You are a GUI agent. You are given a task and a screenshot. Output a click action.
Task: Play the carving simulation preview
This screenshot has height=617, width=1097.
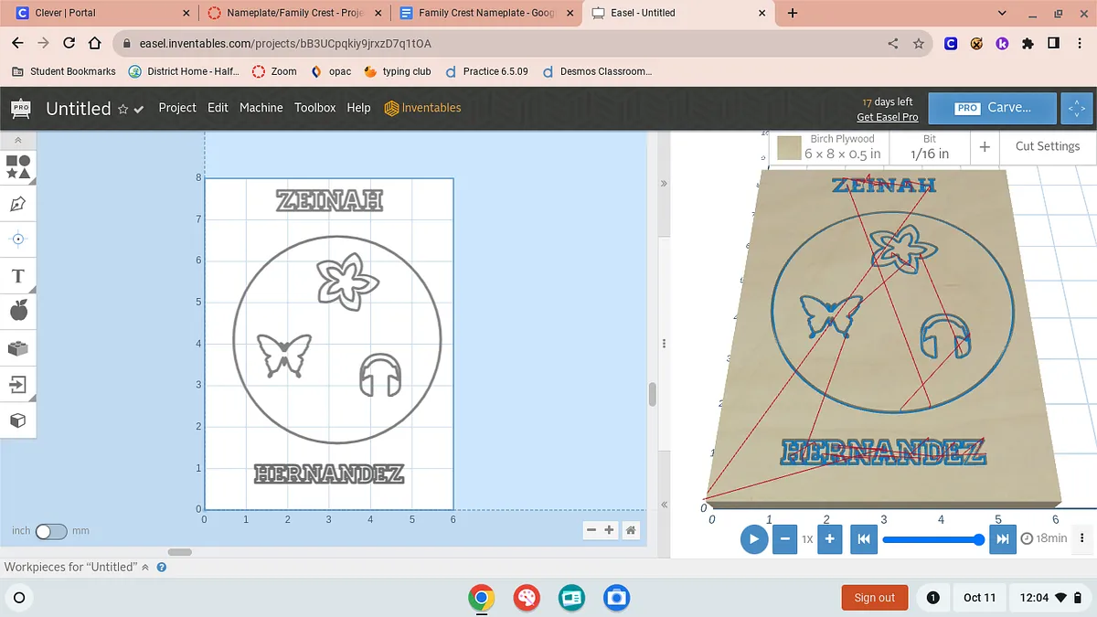[753, 539]
